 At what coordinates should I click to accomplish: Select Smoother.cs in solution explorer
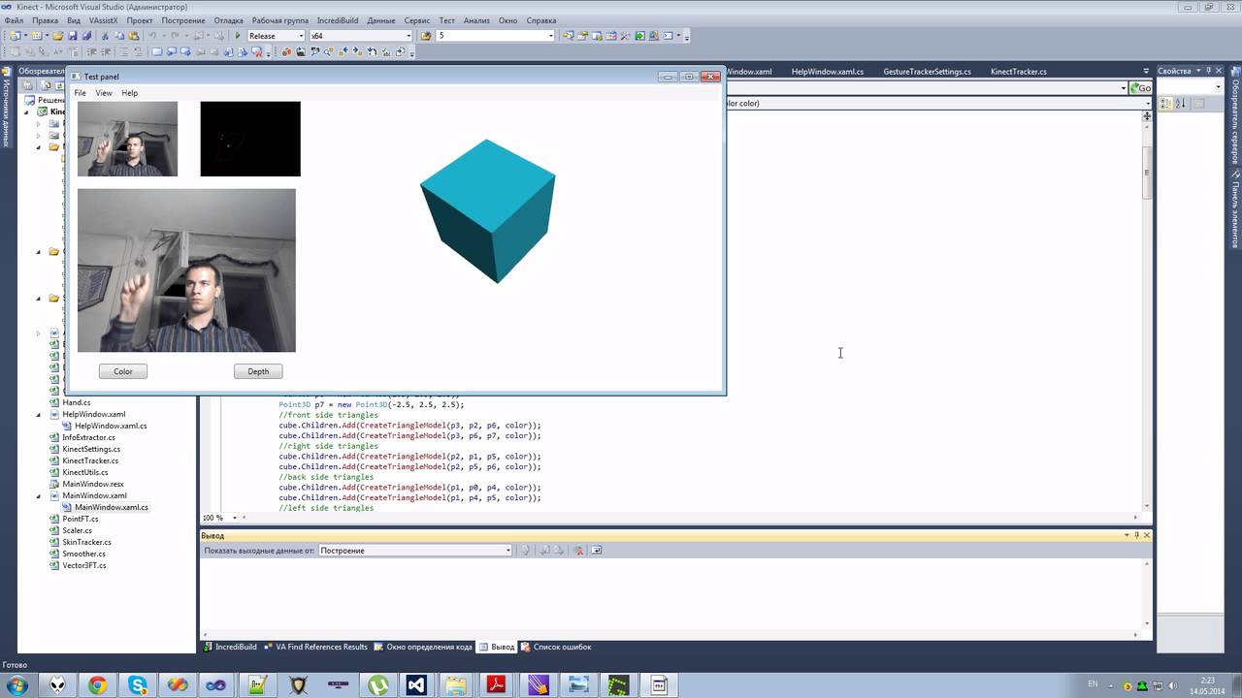coord(85,554)
